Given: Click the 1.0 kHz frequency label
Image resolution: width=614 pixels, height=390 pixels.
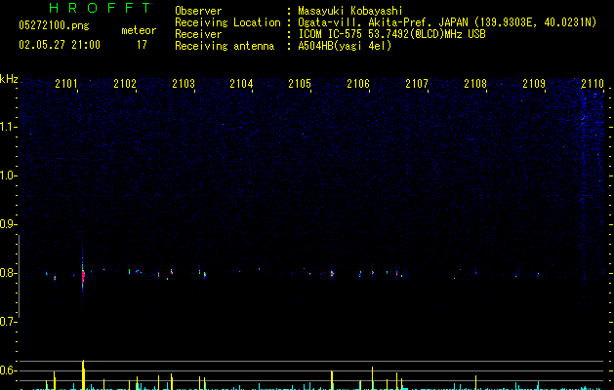Looking at the screenshot, I should [9, 175].
